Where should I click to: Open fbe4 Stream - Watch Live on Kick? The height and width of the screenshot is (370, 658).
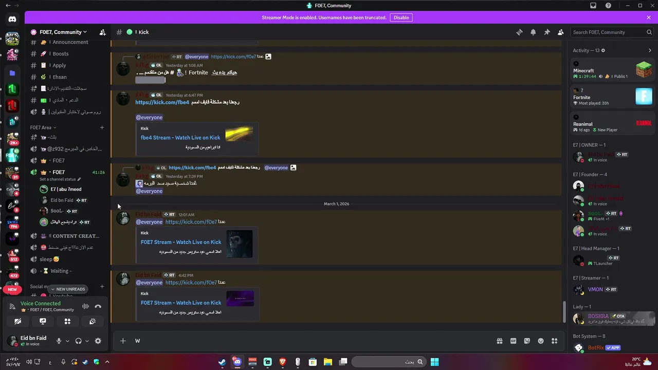pos(180,138)
